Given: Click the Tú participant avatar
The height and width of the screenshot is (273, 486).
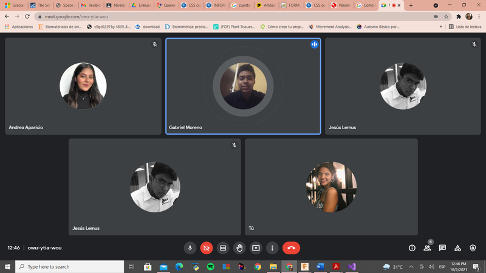Looking at the screenshot, I should [331, 187].
